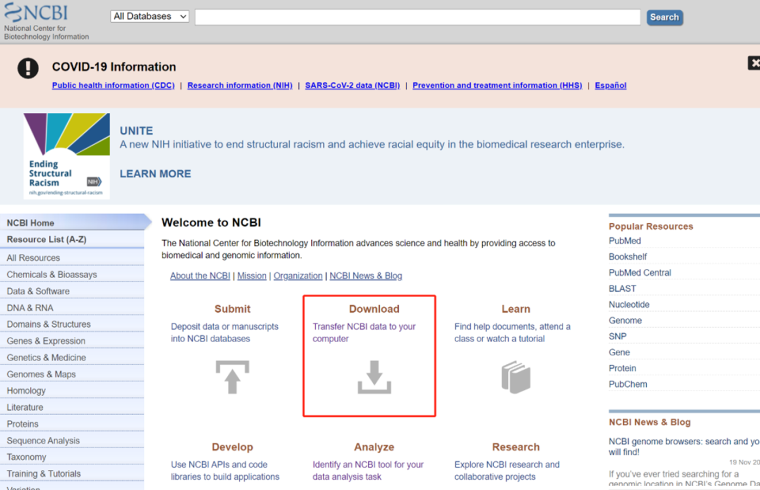Open PubMed Central in Popular Resources
This screenshot has height=490, width=760.
640,273
